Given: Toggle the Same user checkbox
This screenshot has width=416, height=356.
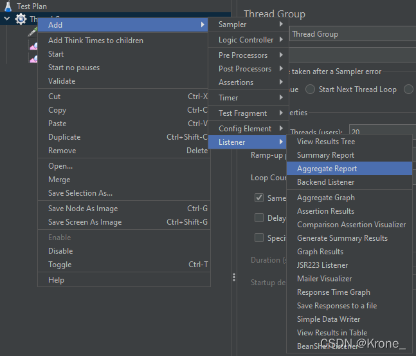Looking at the screenshot, I should [x=259, y=198].
